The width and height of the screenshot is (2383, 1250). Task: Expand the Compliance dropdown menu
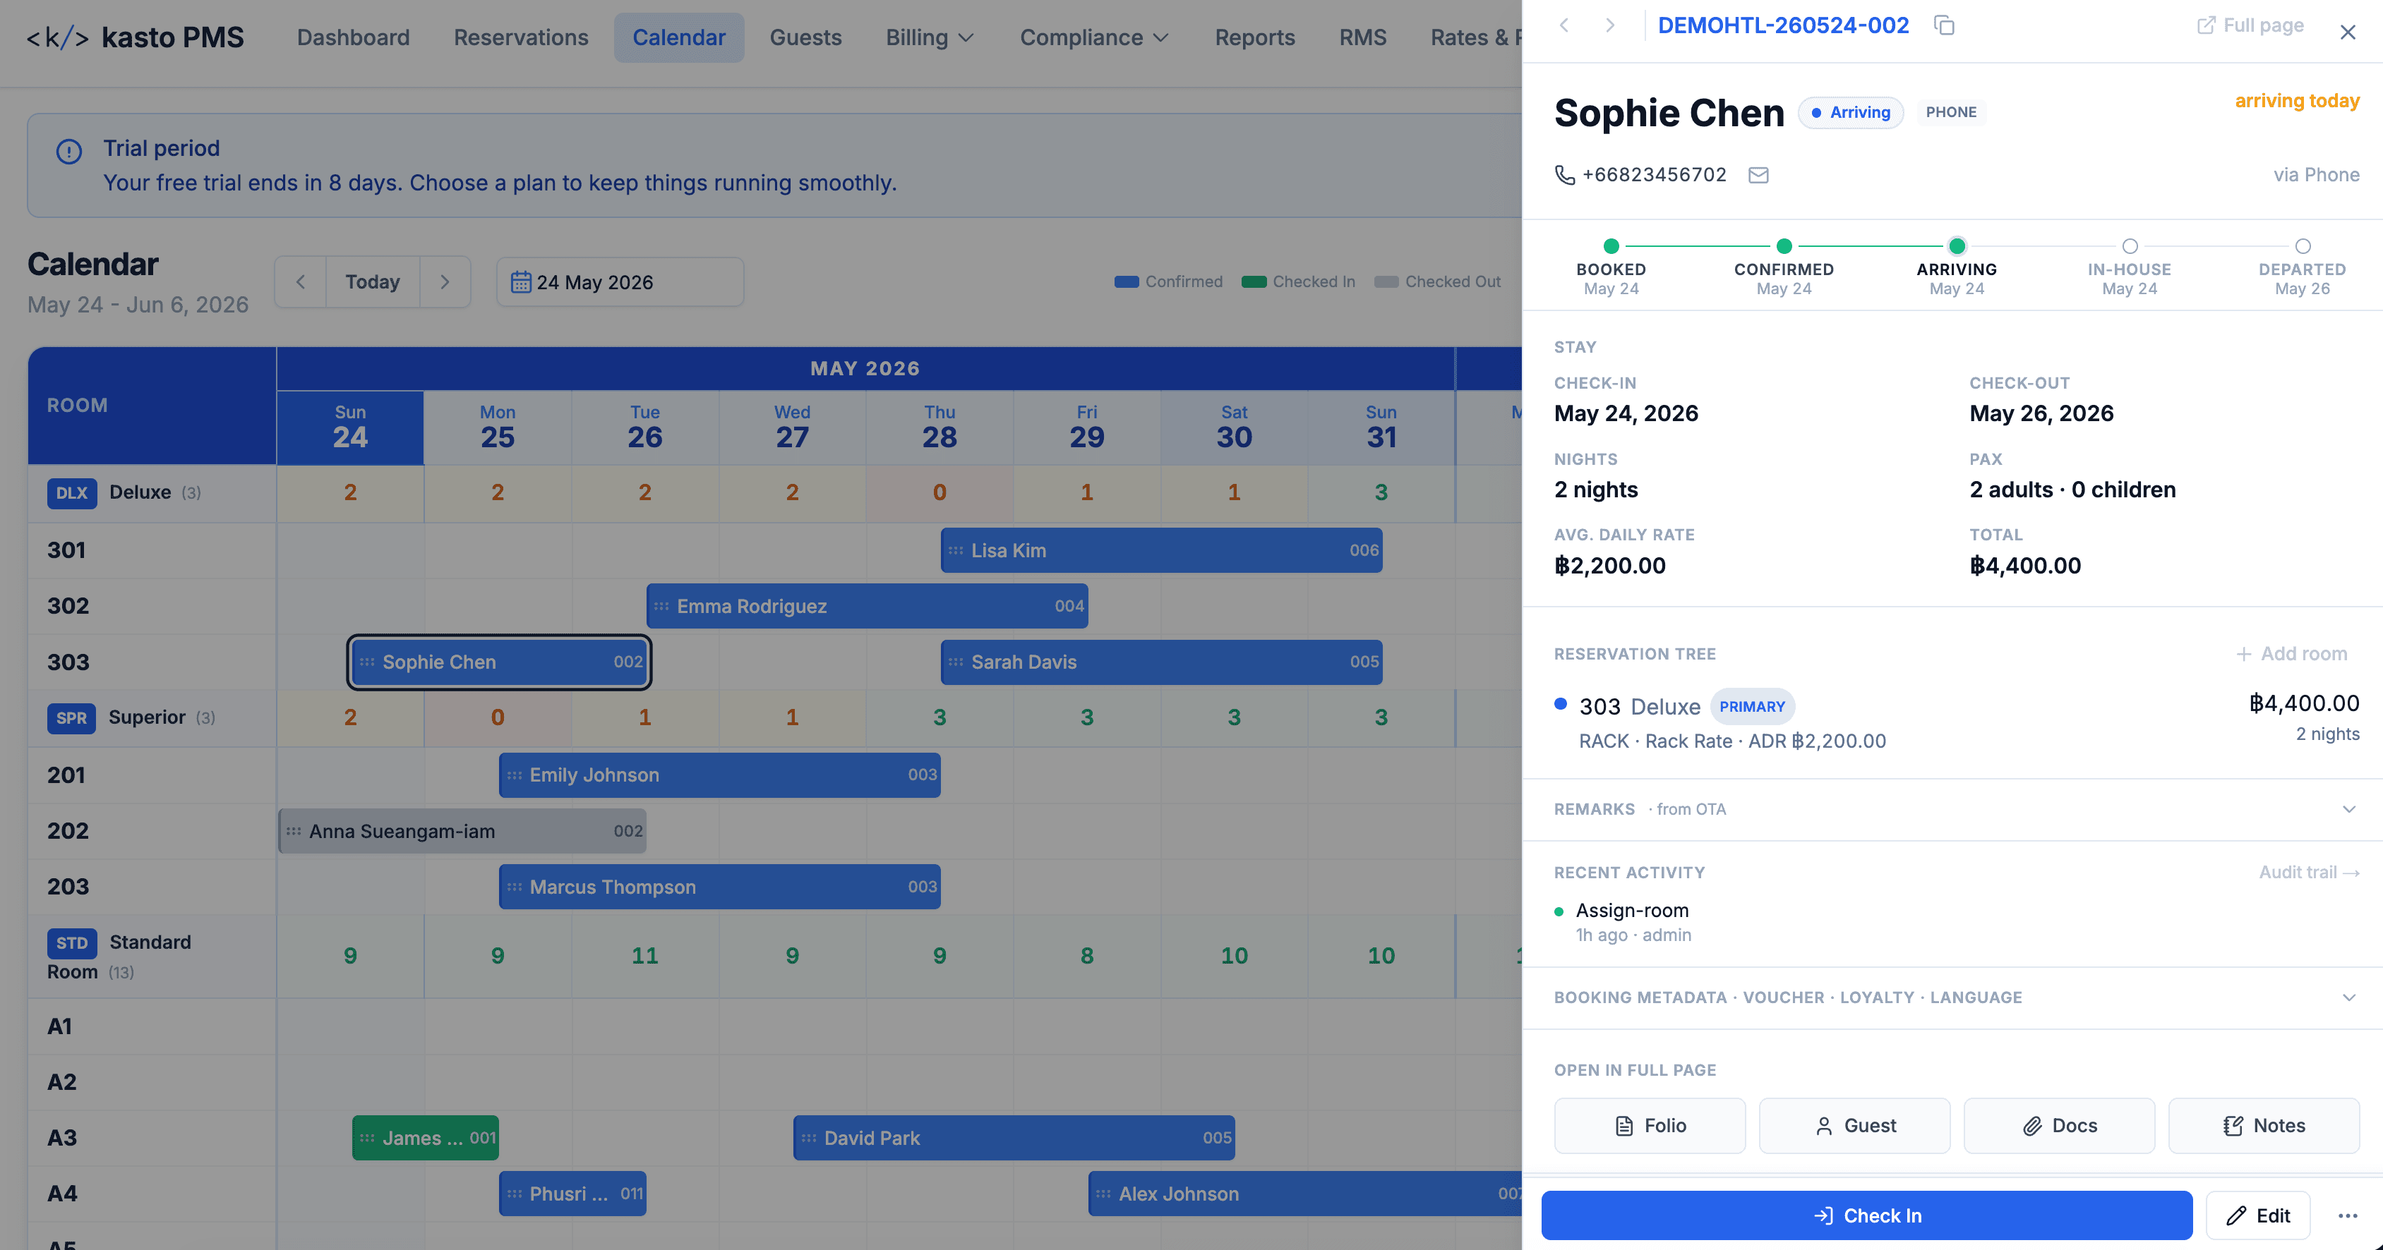pyautogui.click(x=1094, y=37)
